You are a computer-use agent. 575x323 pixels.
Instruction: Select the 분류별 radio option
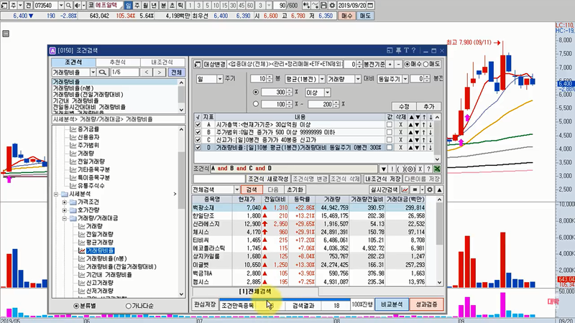pyautogui.click(x=76, y=306)
